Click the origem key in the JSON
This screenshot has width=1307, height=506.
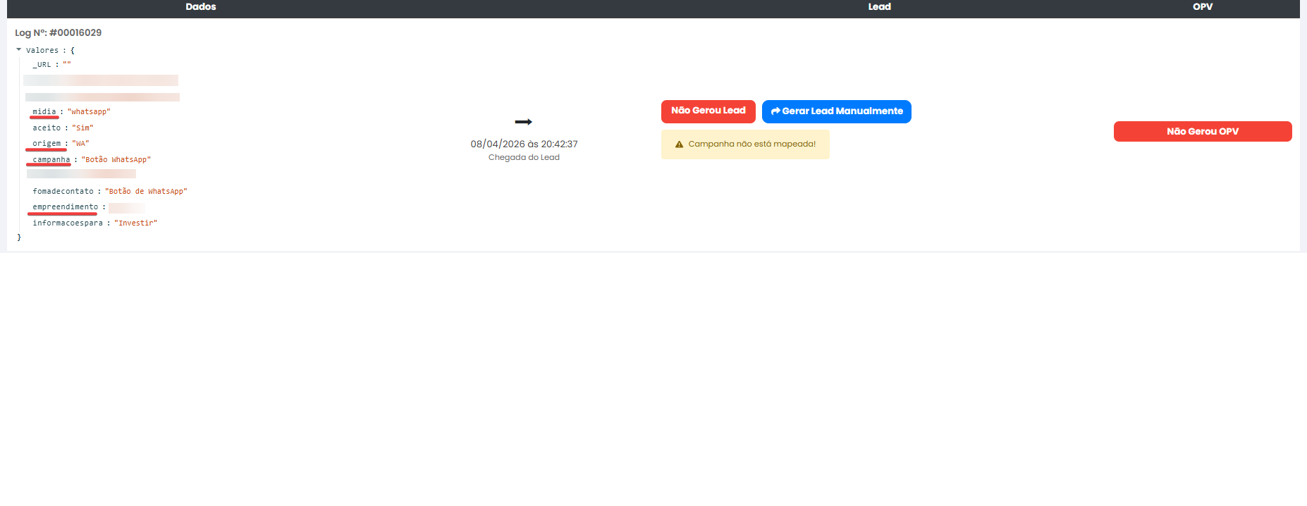click(x=47, y=144)
